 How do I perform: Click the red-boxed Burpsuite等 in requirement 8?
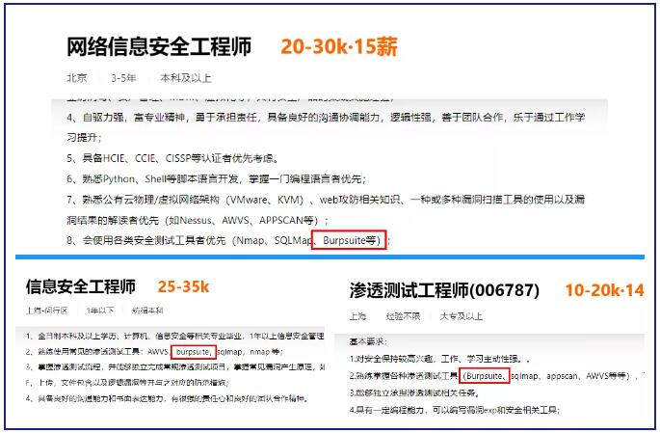(x=353, y=238)
